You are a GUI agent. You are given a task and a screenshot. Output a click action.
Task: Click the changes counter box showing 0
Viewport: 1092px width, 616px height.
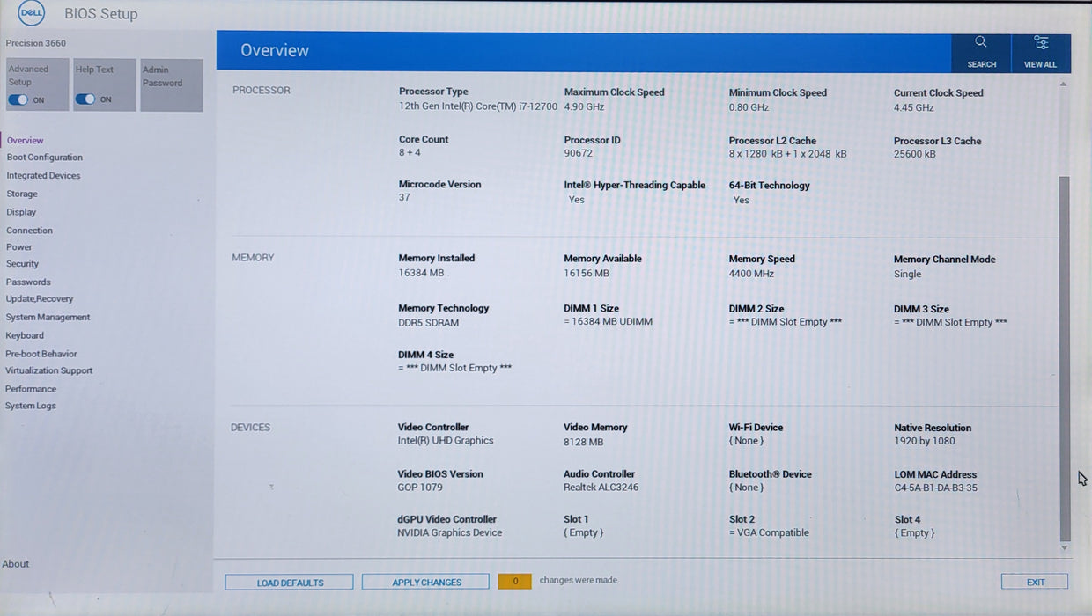coord(514,582)
